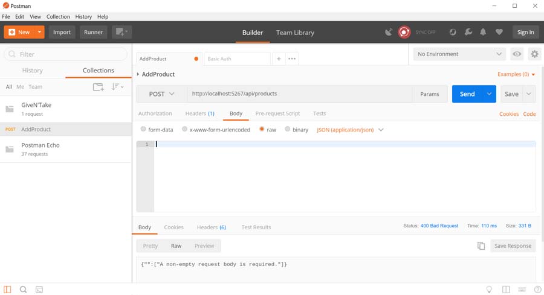Click the heart icon in header

(499, 32)
